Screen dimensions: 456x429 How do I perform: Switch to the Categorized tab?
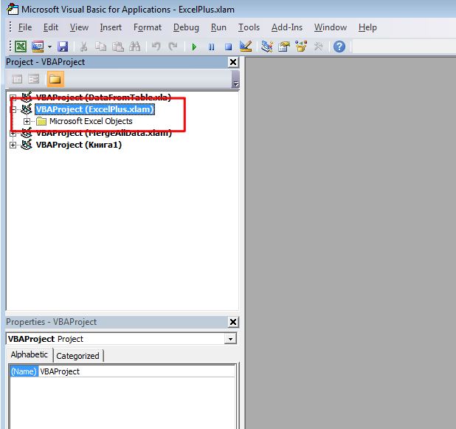[x=77, y=356]
